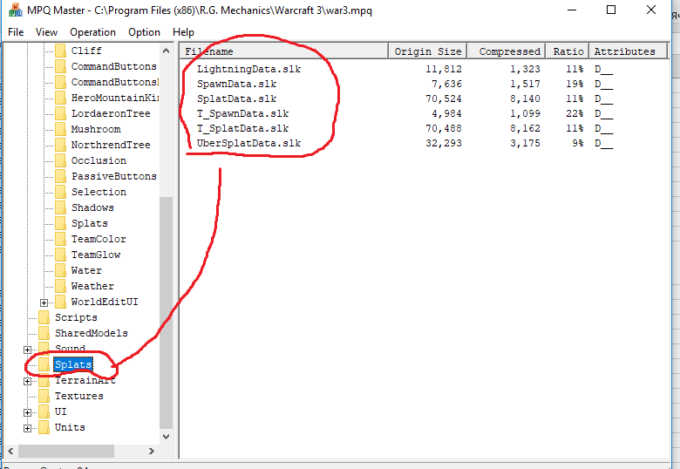Select the UberSplatData.slk file
The width and height of the screenshot is (680, 469).
point(249,143)
